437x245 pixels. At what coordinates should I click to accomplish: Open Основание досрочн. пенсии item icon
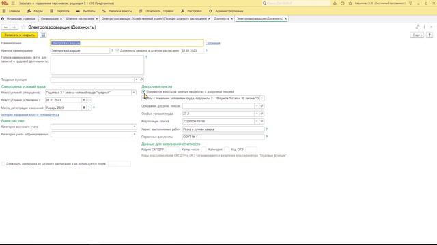[x=262, y=106]
